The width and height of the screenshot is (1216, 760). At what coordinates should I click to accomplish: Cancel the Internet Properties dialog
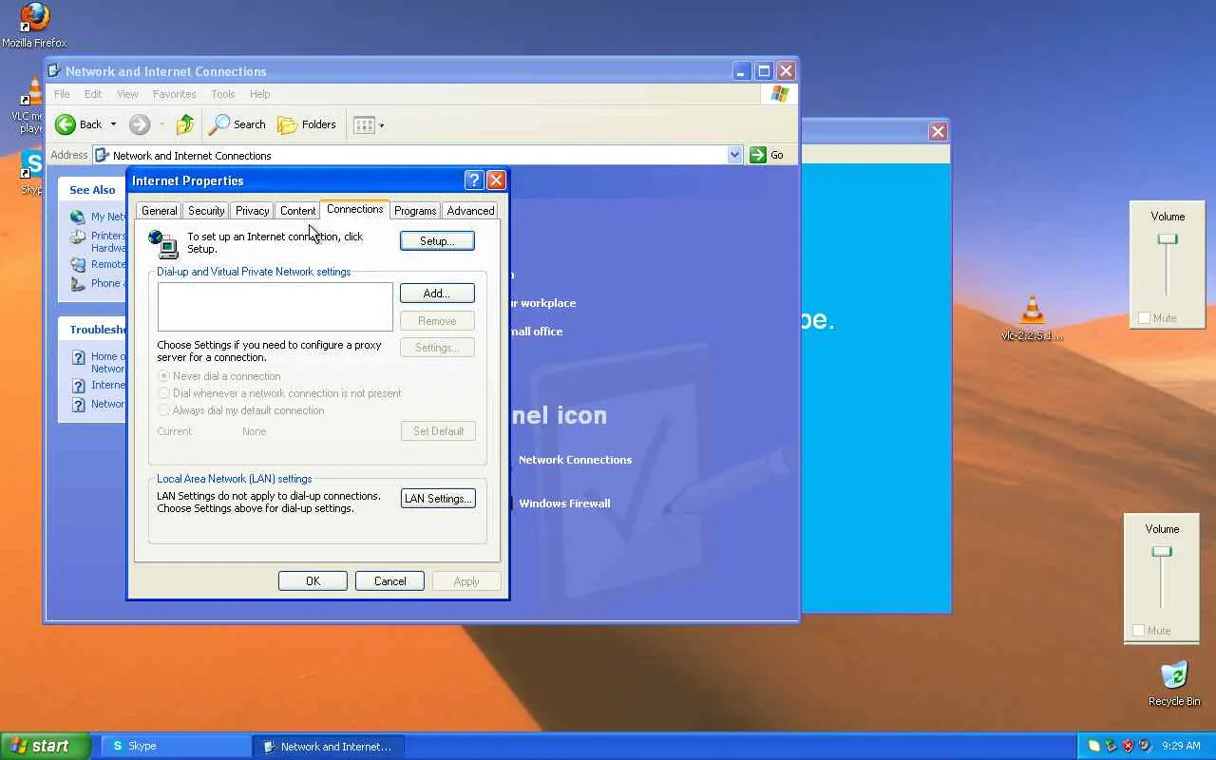pos(389,581)
